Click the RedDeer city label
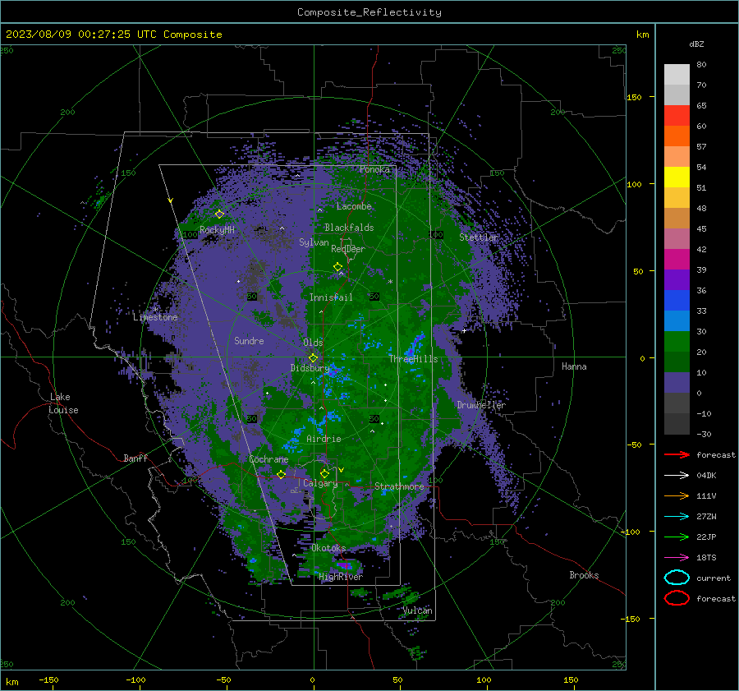 pos(348,249)
